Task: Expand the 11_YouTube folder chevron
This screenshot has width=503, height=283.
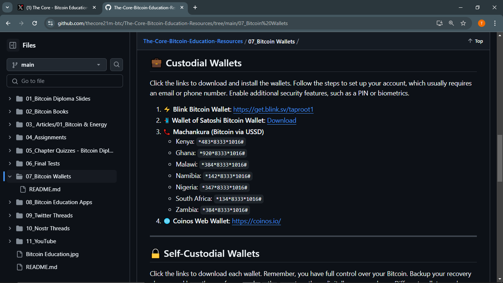Action: coord(10,241)
